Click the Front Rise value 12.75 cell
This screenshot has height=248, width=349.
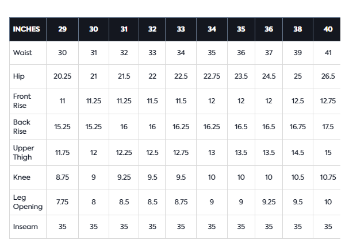[328, 101]
